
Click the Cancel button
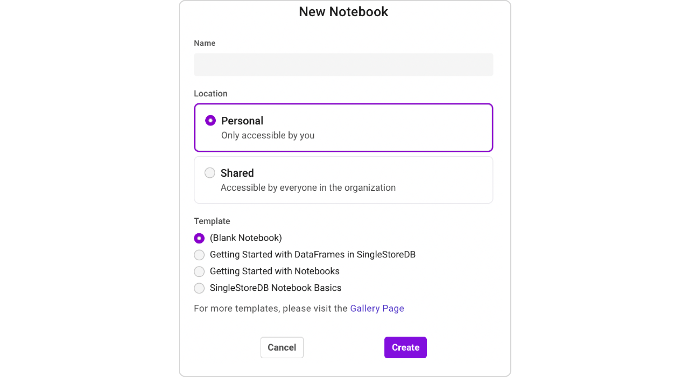(x=282, y=347)
